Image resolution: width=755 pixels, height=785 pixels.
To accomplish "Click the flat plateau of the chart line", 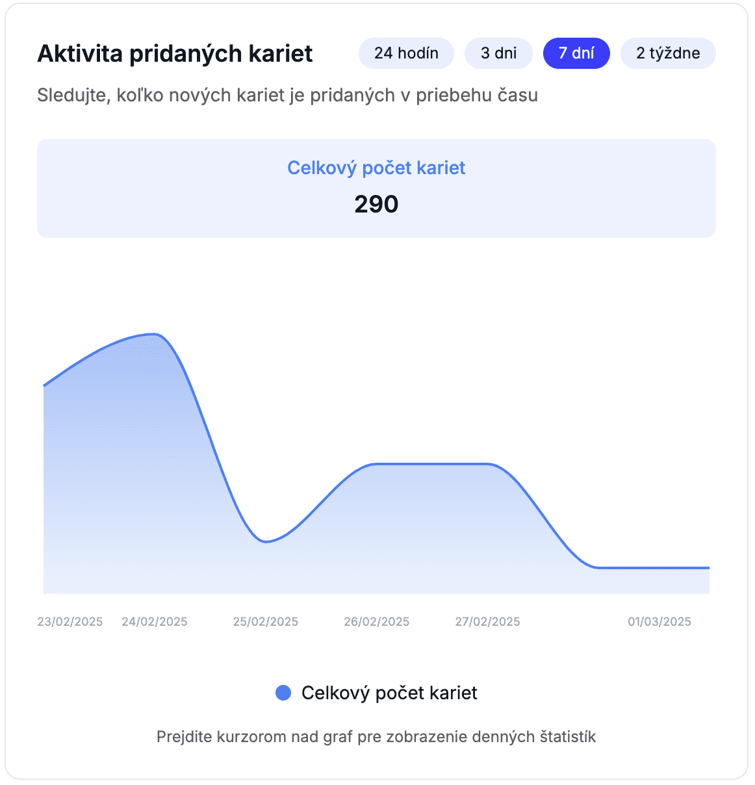I will (432, 464).
